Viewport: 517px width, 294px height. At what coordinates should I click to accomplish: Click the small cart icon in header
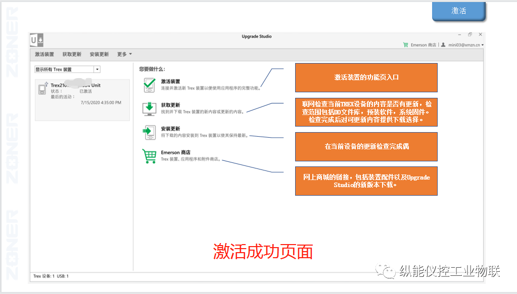coord(405,45)
